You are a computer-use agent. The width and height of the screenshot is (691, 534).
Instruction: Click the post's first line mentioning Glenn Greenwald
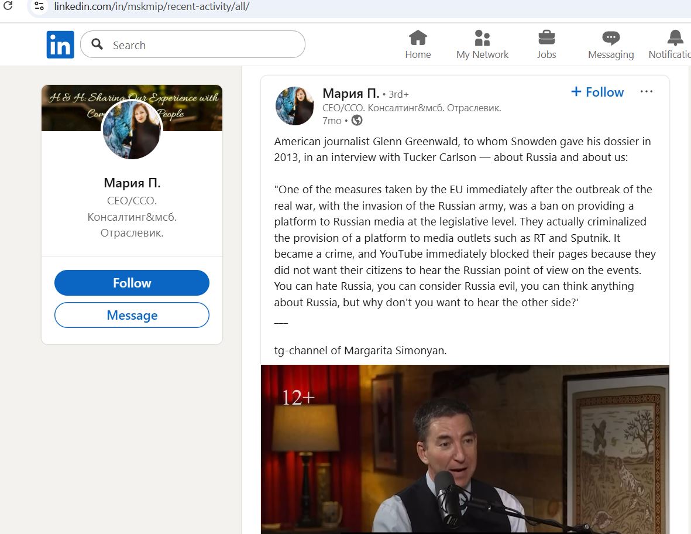[462, 141]
